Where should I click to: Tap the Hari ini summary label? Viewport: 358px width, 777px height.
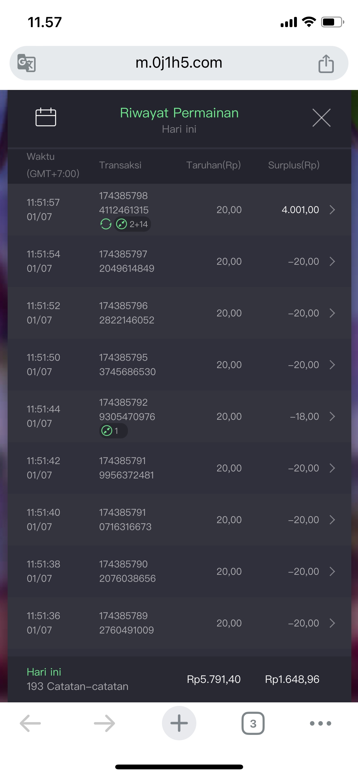(x=44, y=672)
